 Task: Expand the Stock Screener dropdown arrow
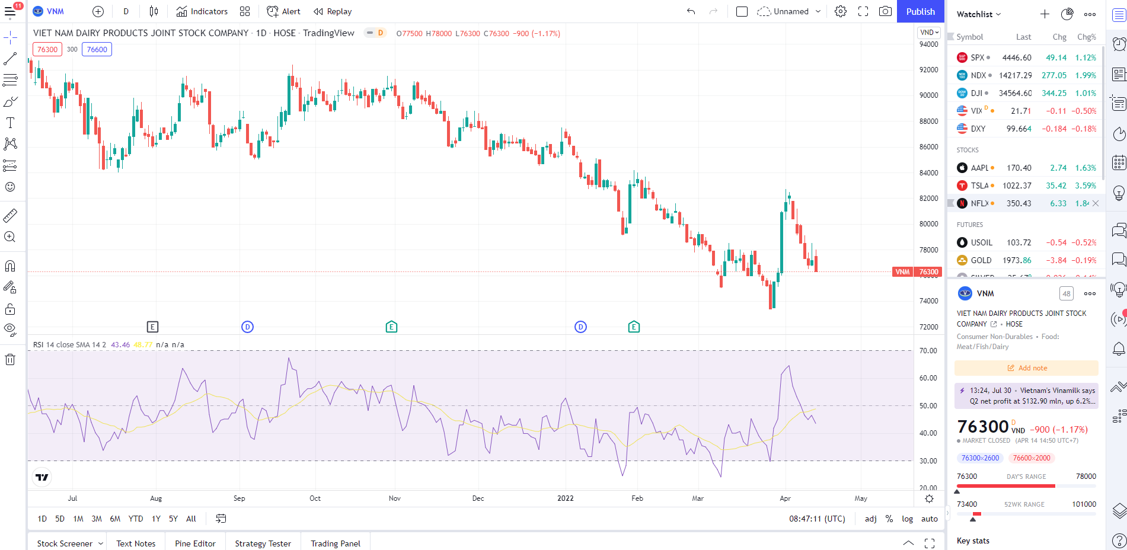101,543
